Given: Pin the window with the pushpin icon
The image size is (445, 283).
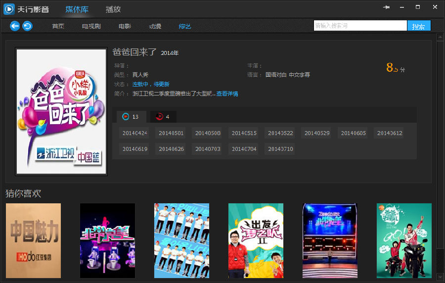Looking at the screenshot, I should click(386, 7).
